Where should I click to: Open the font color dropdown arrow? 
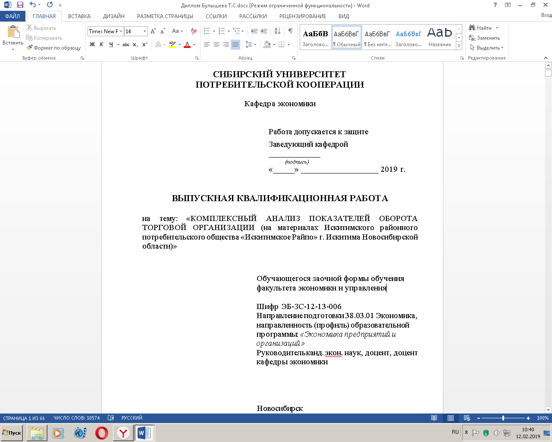[x=194, y=44]
